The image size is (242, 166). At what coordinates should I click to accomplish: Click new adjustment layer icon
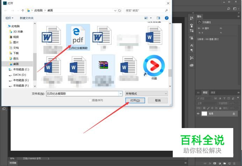coord(220,163)
